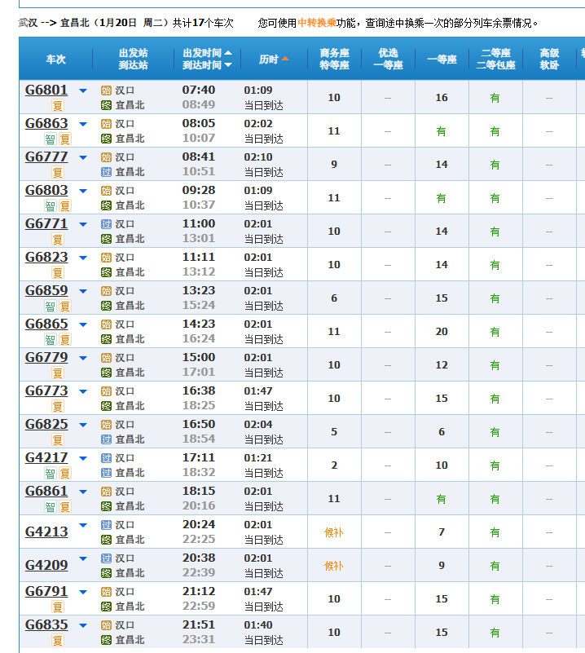Click the green 终 terminal icon on G6823 row
The width and height of the screenshot is (585, 653).
[106, 272]
